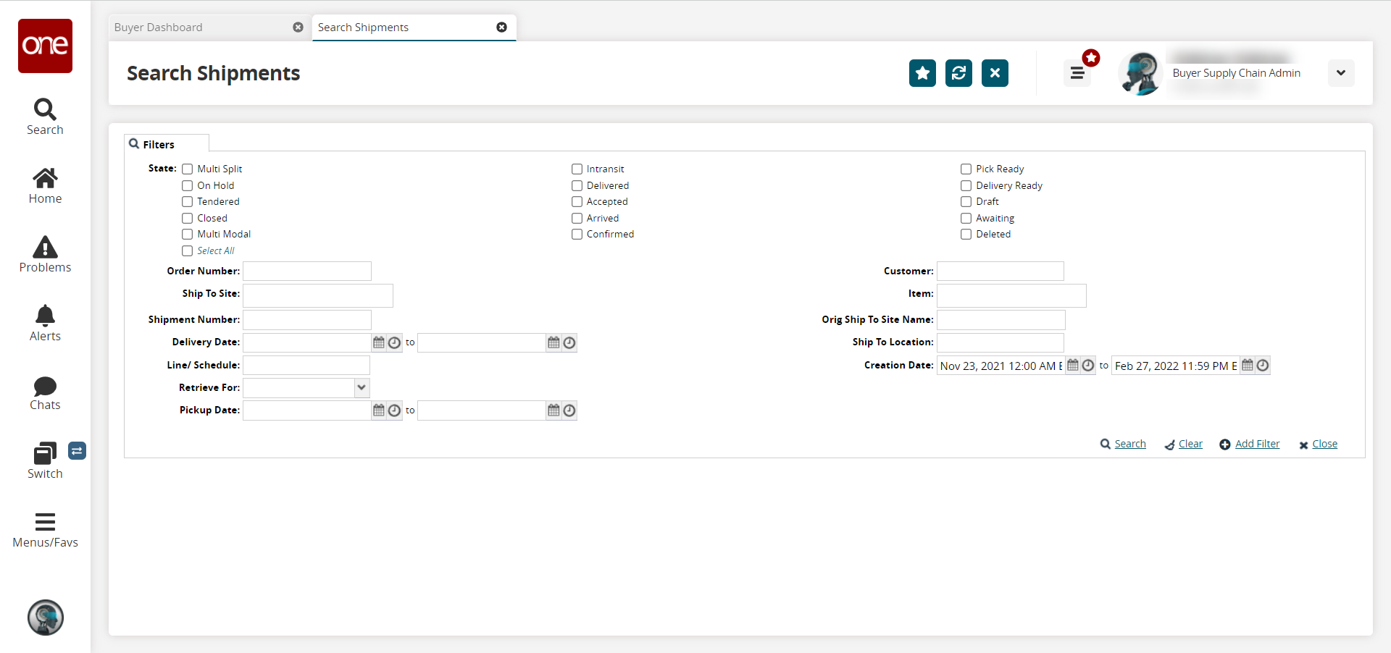The height and width of the screenshot is (653, 1391).
Task: Check the Awaiting state
Action: click(966, 219)
